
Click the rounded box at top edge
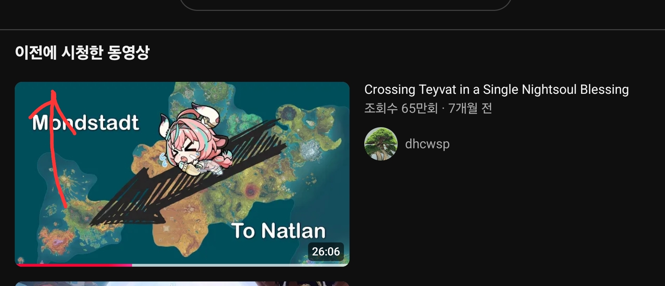345,5
